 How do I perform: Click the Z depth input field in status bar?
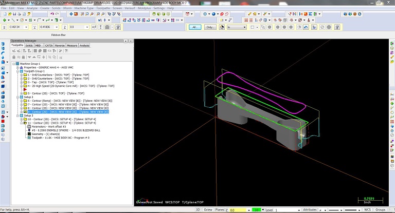click(x=238, y=210)
